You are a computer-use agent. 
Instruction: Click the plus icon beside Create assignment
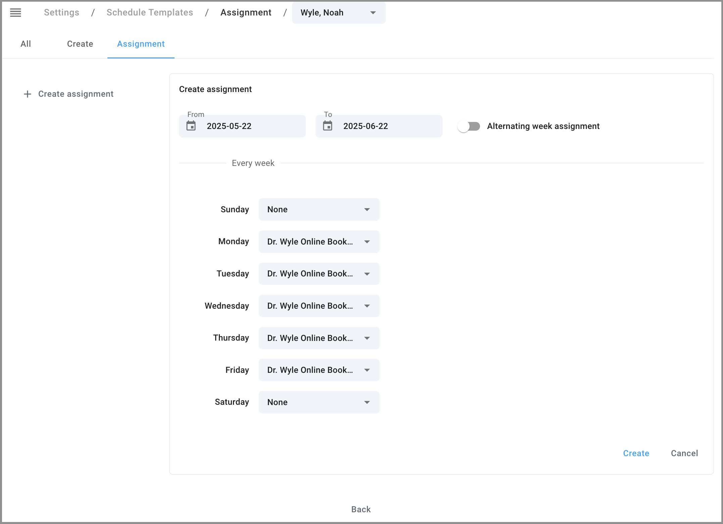tap(28, 94)
